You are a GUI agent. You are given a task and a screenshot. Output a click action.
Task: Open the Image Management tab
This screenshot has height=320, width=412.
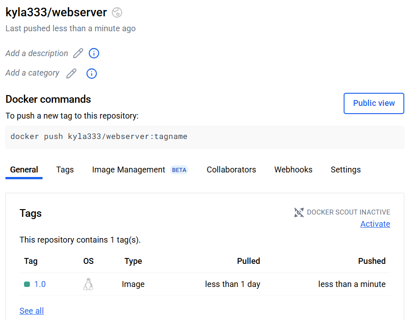coord(129,170)
